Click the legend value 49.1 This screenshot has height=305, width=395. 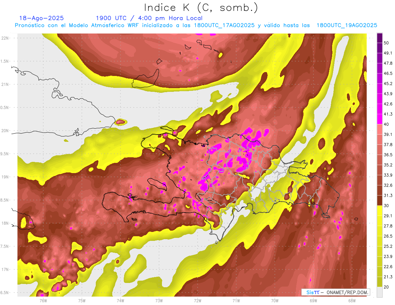point(388,53)
